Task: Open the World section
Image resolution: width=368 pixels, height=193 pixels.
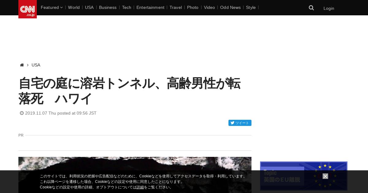Action: (x=74, y=7)
